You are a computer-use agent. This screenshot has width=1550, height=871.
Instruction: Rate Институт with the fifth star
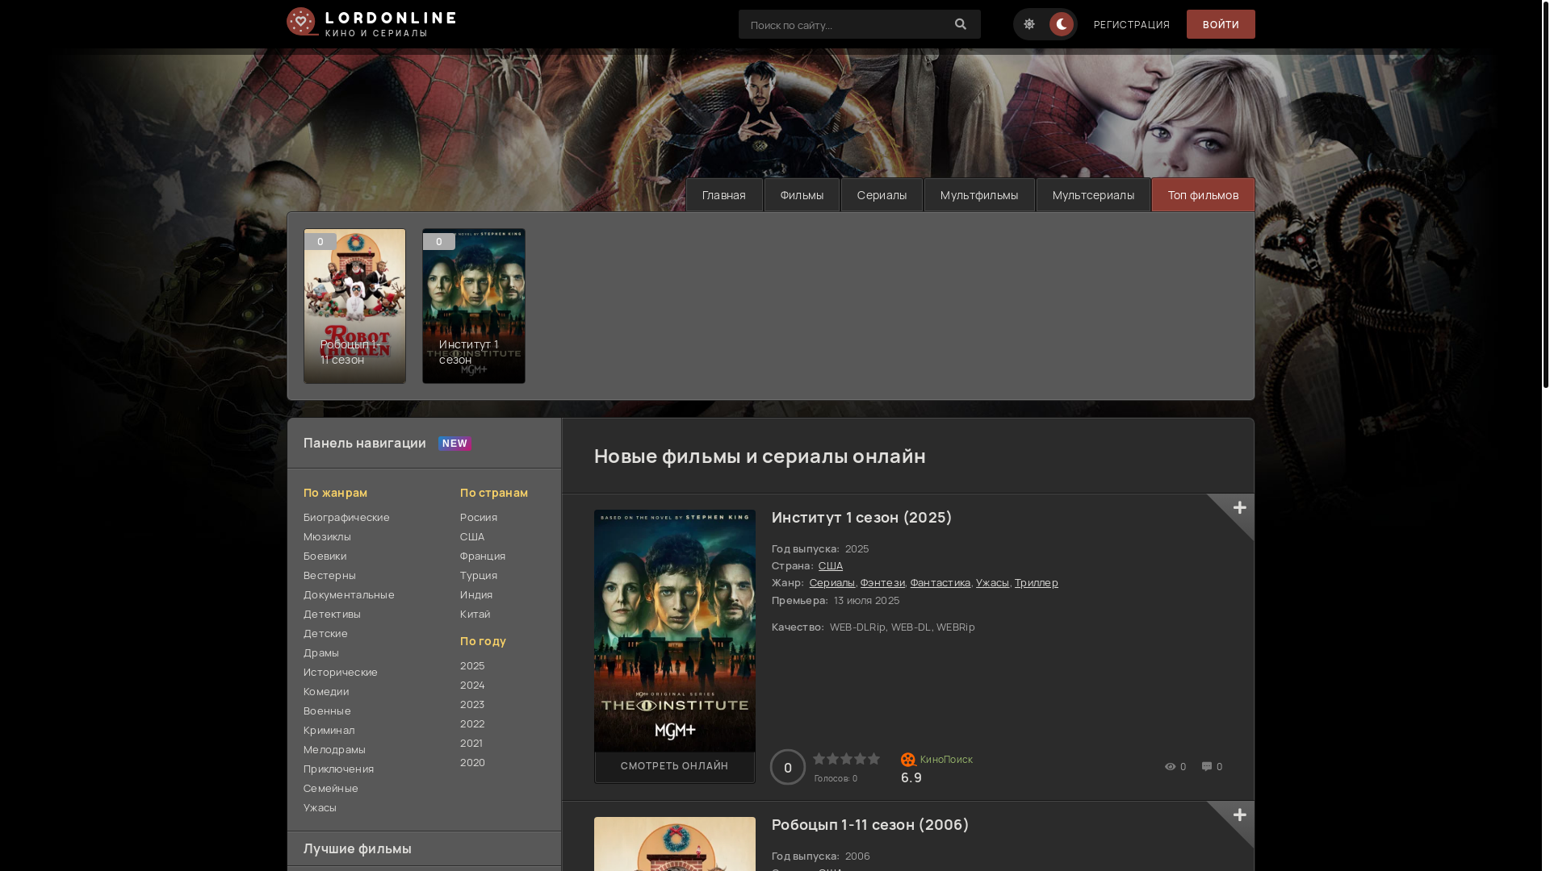pos(874,759)
